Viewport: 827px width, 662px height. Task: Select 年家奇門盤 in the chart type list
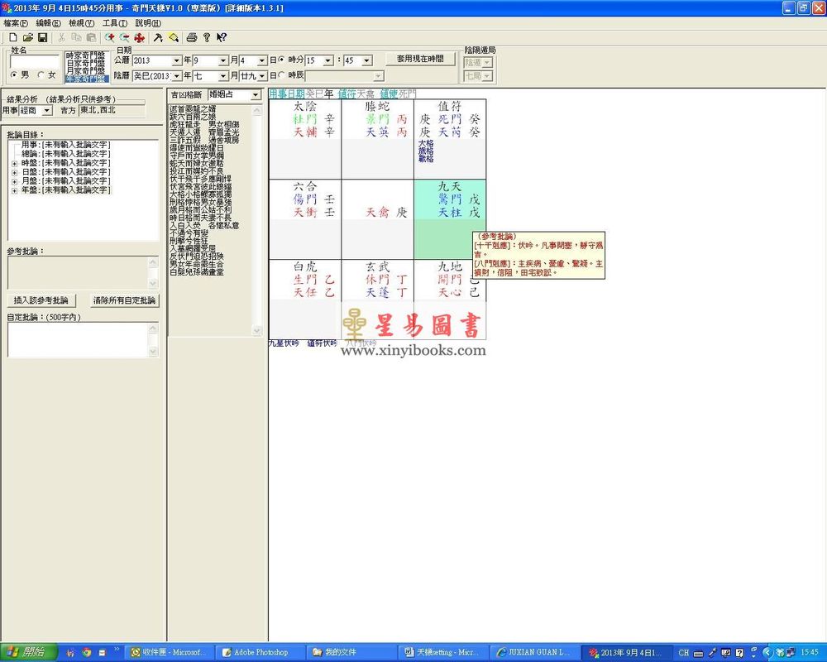(x=87, y=79)
